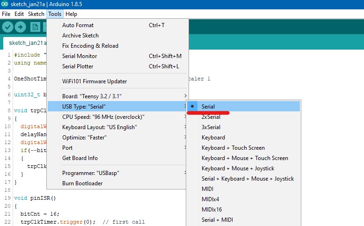Screen dimensions: 364x226
Task: Open the Edit menu
Action: (x=19, y=14)
